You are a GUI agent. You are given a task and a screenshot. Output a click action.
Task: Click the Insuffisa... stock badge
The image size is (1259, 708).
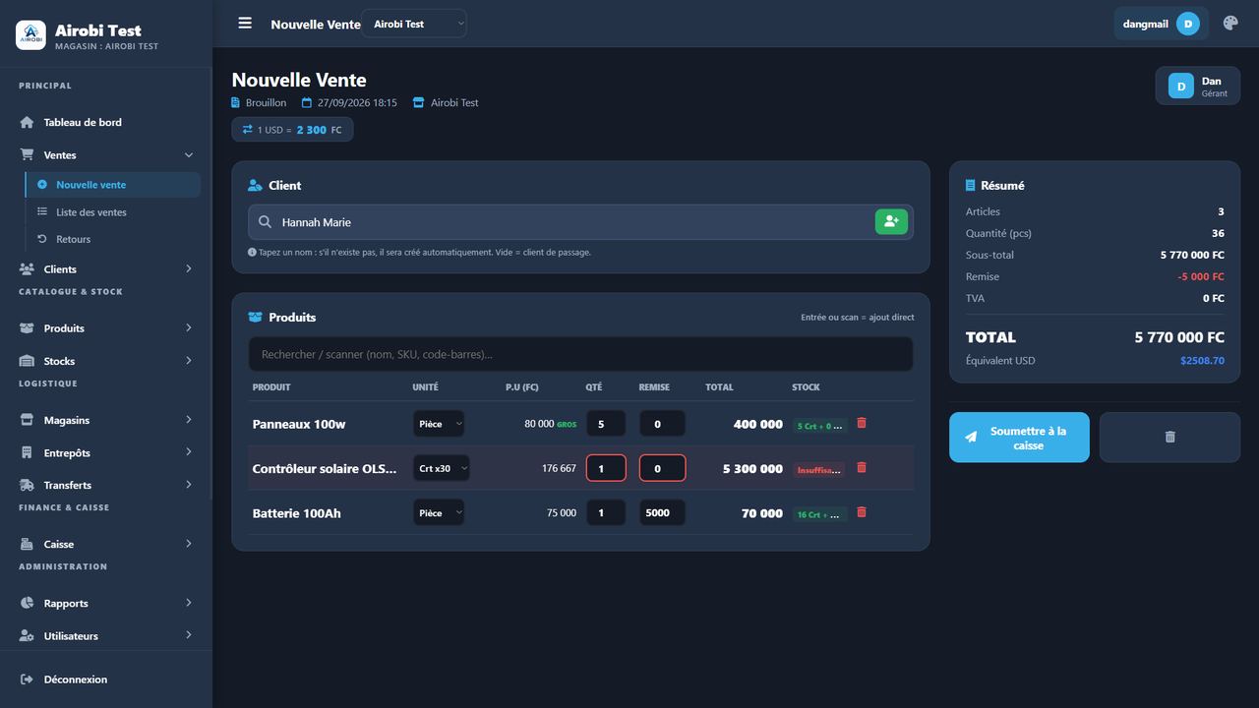tap(819, 470)
